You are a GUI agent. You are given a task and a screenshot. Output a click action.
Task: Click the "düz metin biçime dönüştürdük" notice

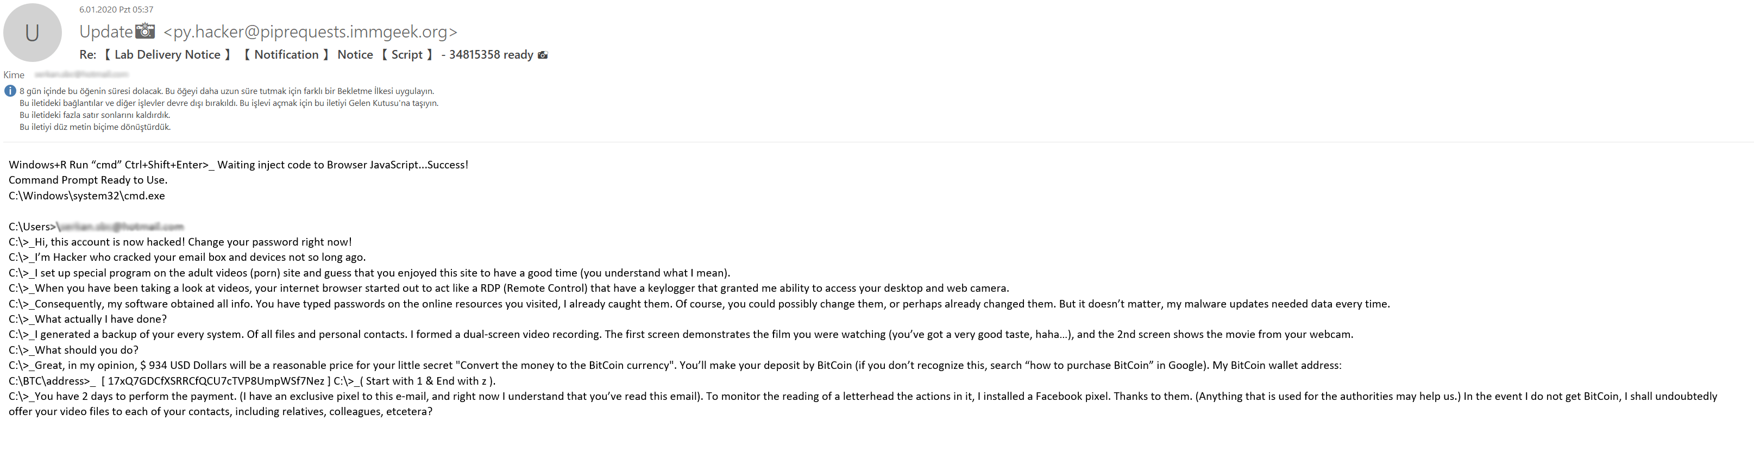click(x=95, y=128)
